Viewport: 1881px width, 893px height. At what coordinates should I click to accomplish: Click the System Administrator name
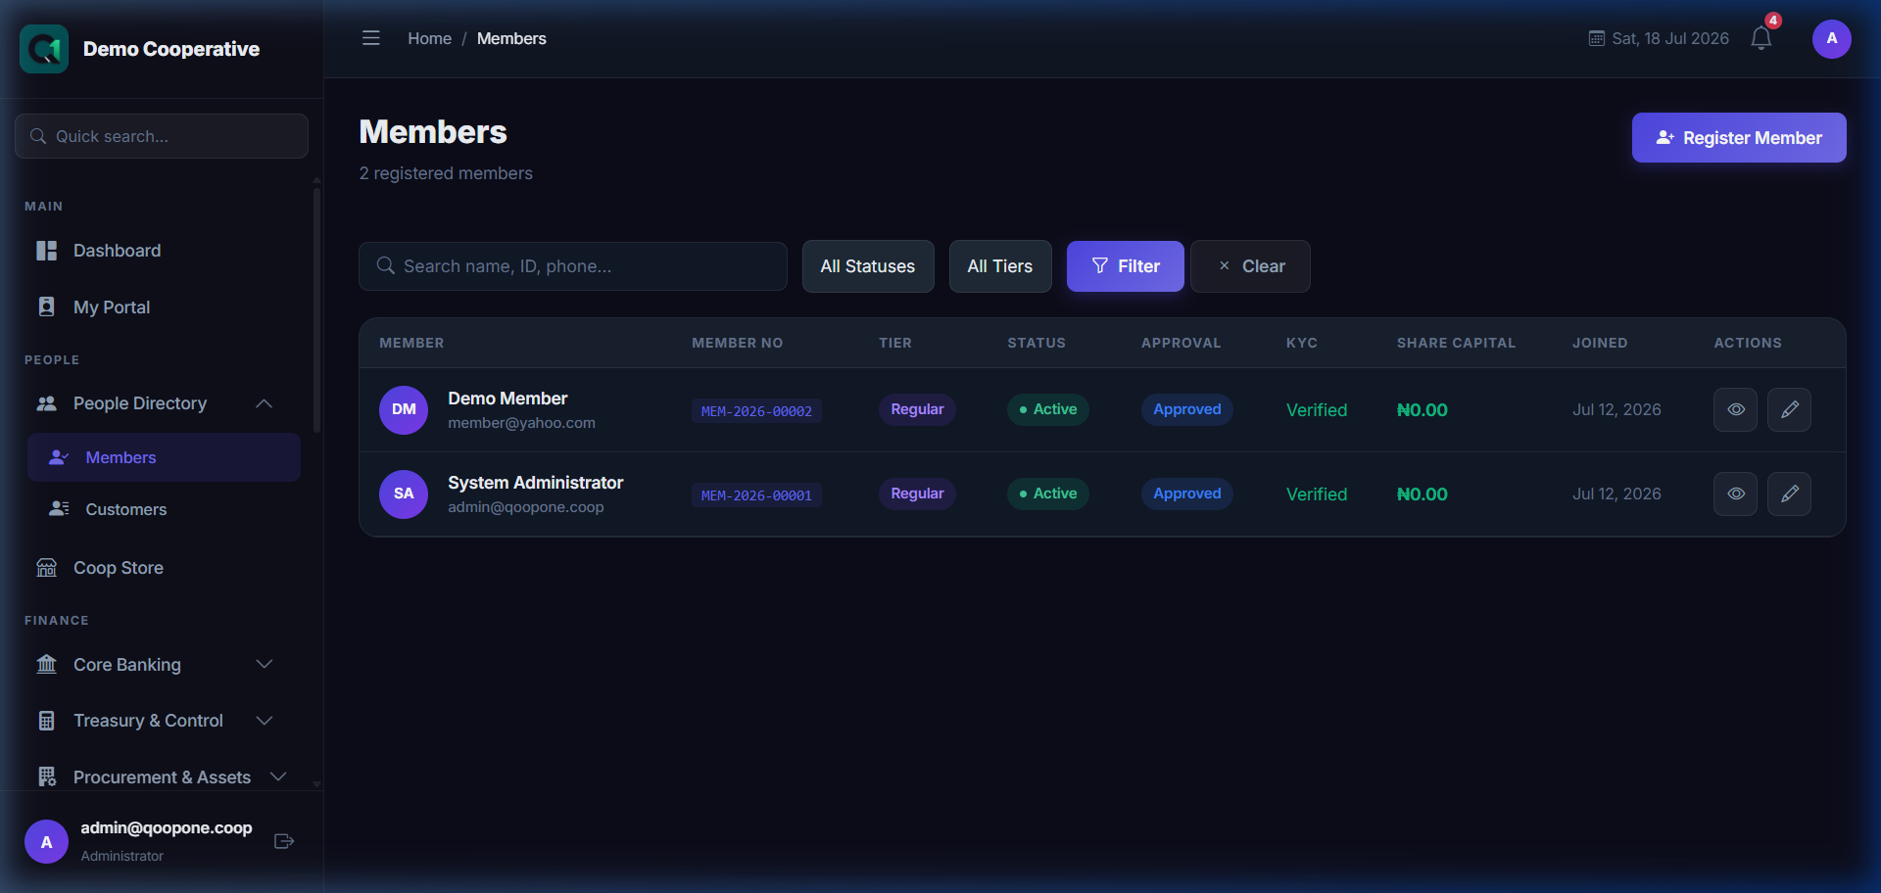535,483
